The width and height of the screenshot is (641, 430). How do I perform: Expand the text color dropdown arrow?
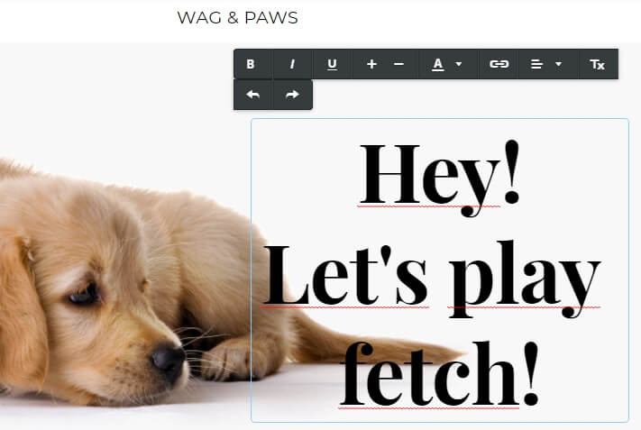pos(459,64)
